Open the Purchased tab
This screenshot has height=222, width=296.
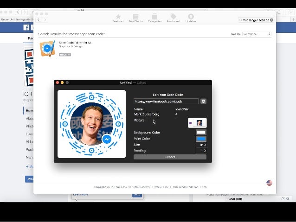(174, 18)
